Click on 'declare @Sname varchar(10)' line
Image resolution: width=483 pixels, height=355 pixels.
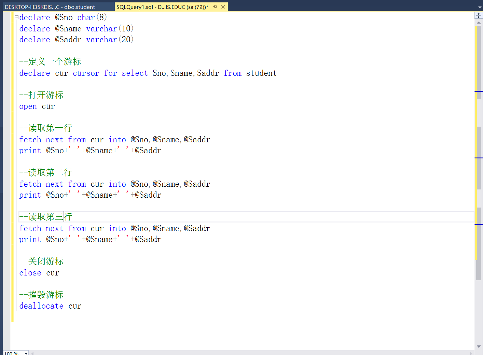[x=76, y=29]
